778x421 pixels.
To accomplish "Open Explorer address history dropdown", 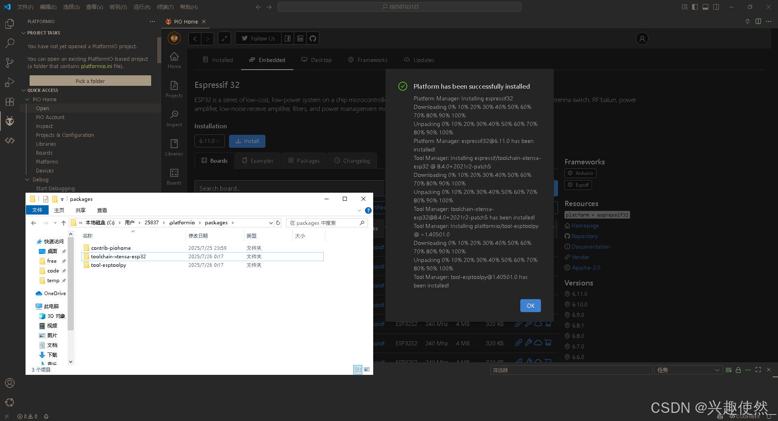I will click(271, 223).
